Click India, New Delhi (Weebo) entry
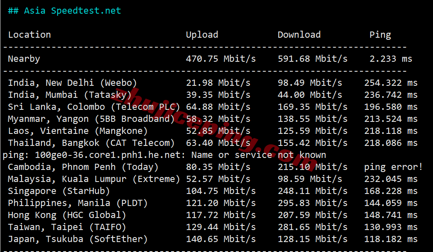The image size is (433, 252). (x=72, y=83)
